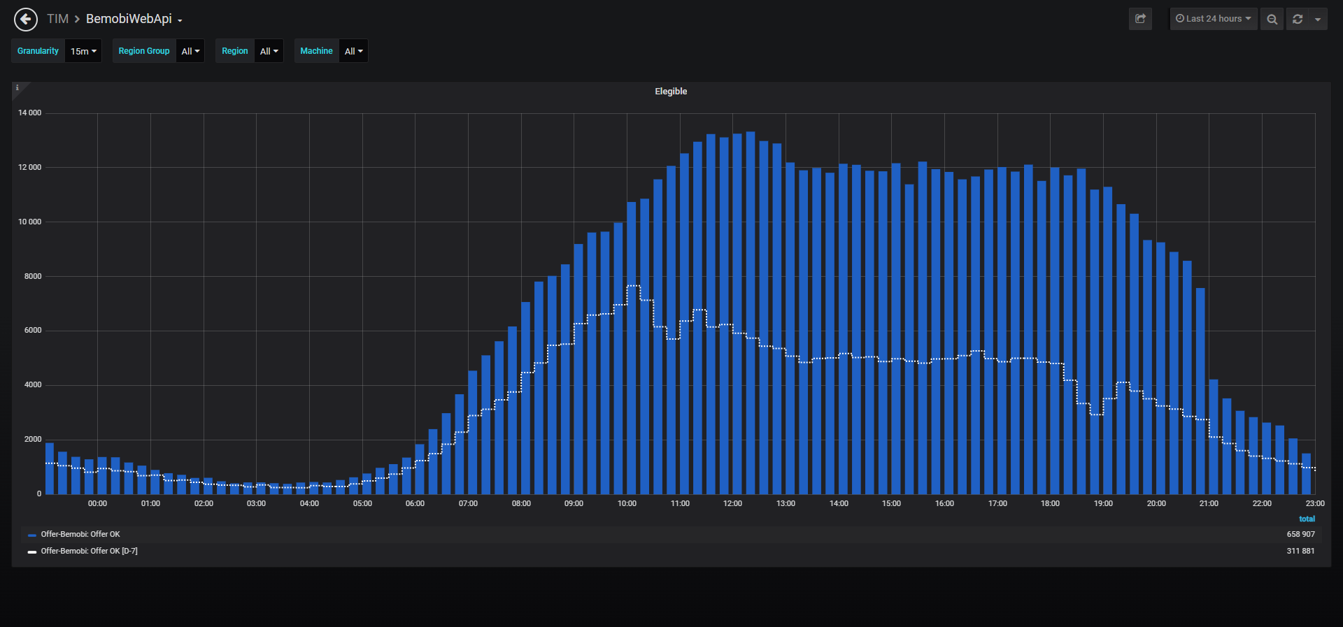Click the Machine variable label
The width and height of the screenshot is (1343, 627).
click(317, 51)
